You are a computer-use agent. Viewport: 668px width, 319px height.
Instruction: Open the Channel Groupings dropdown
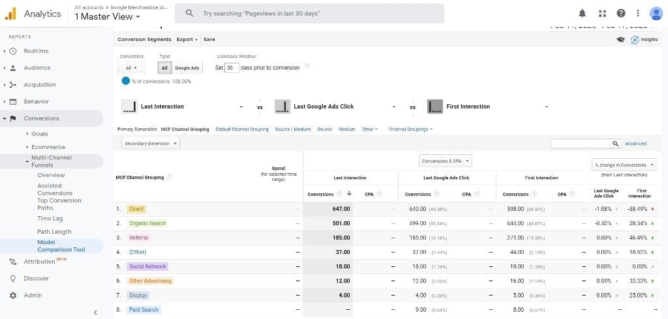tap(411, 130)
